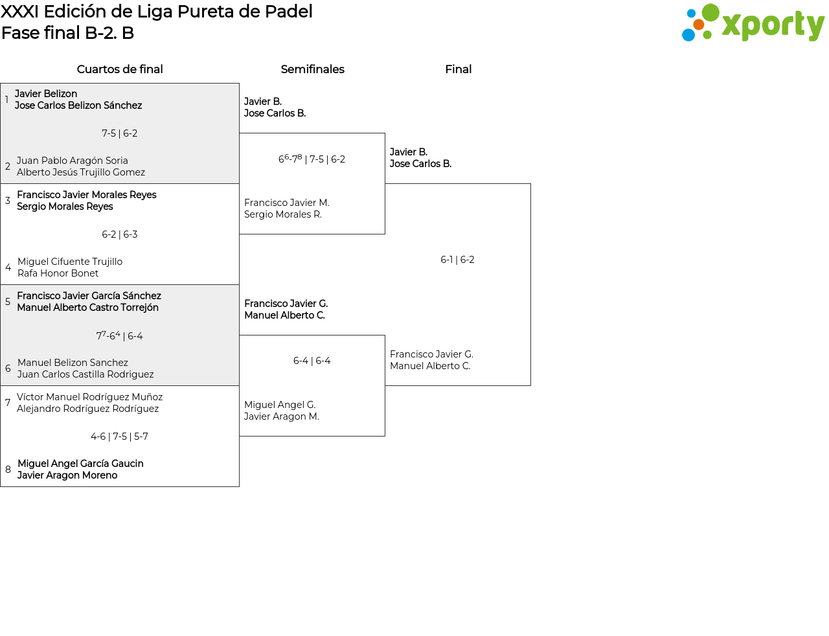Click the xporty logo
The height and width of the screenshot is (636, 829).
[753, 23]
